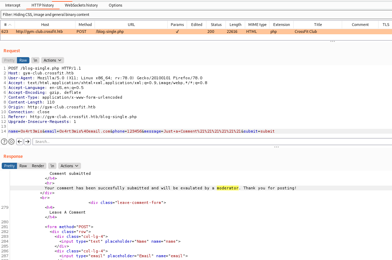Image resolution: width=392 pixels, height=260 pixels.
Task: Switch to the Intercept tab
Action: click(x=13, y=5)
